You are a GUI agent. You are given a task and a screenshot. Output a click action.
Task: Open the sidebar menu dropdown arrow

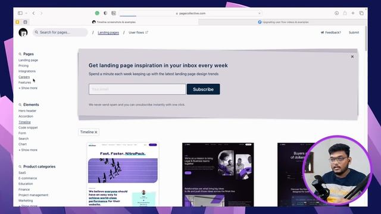[26, 13]
